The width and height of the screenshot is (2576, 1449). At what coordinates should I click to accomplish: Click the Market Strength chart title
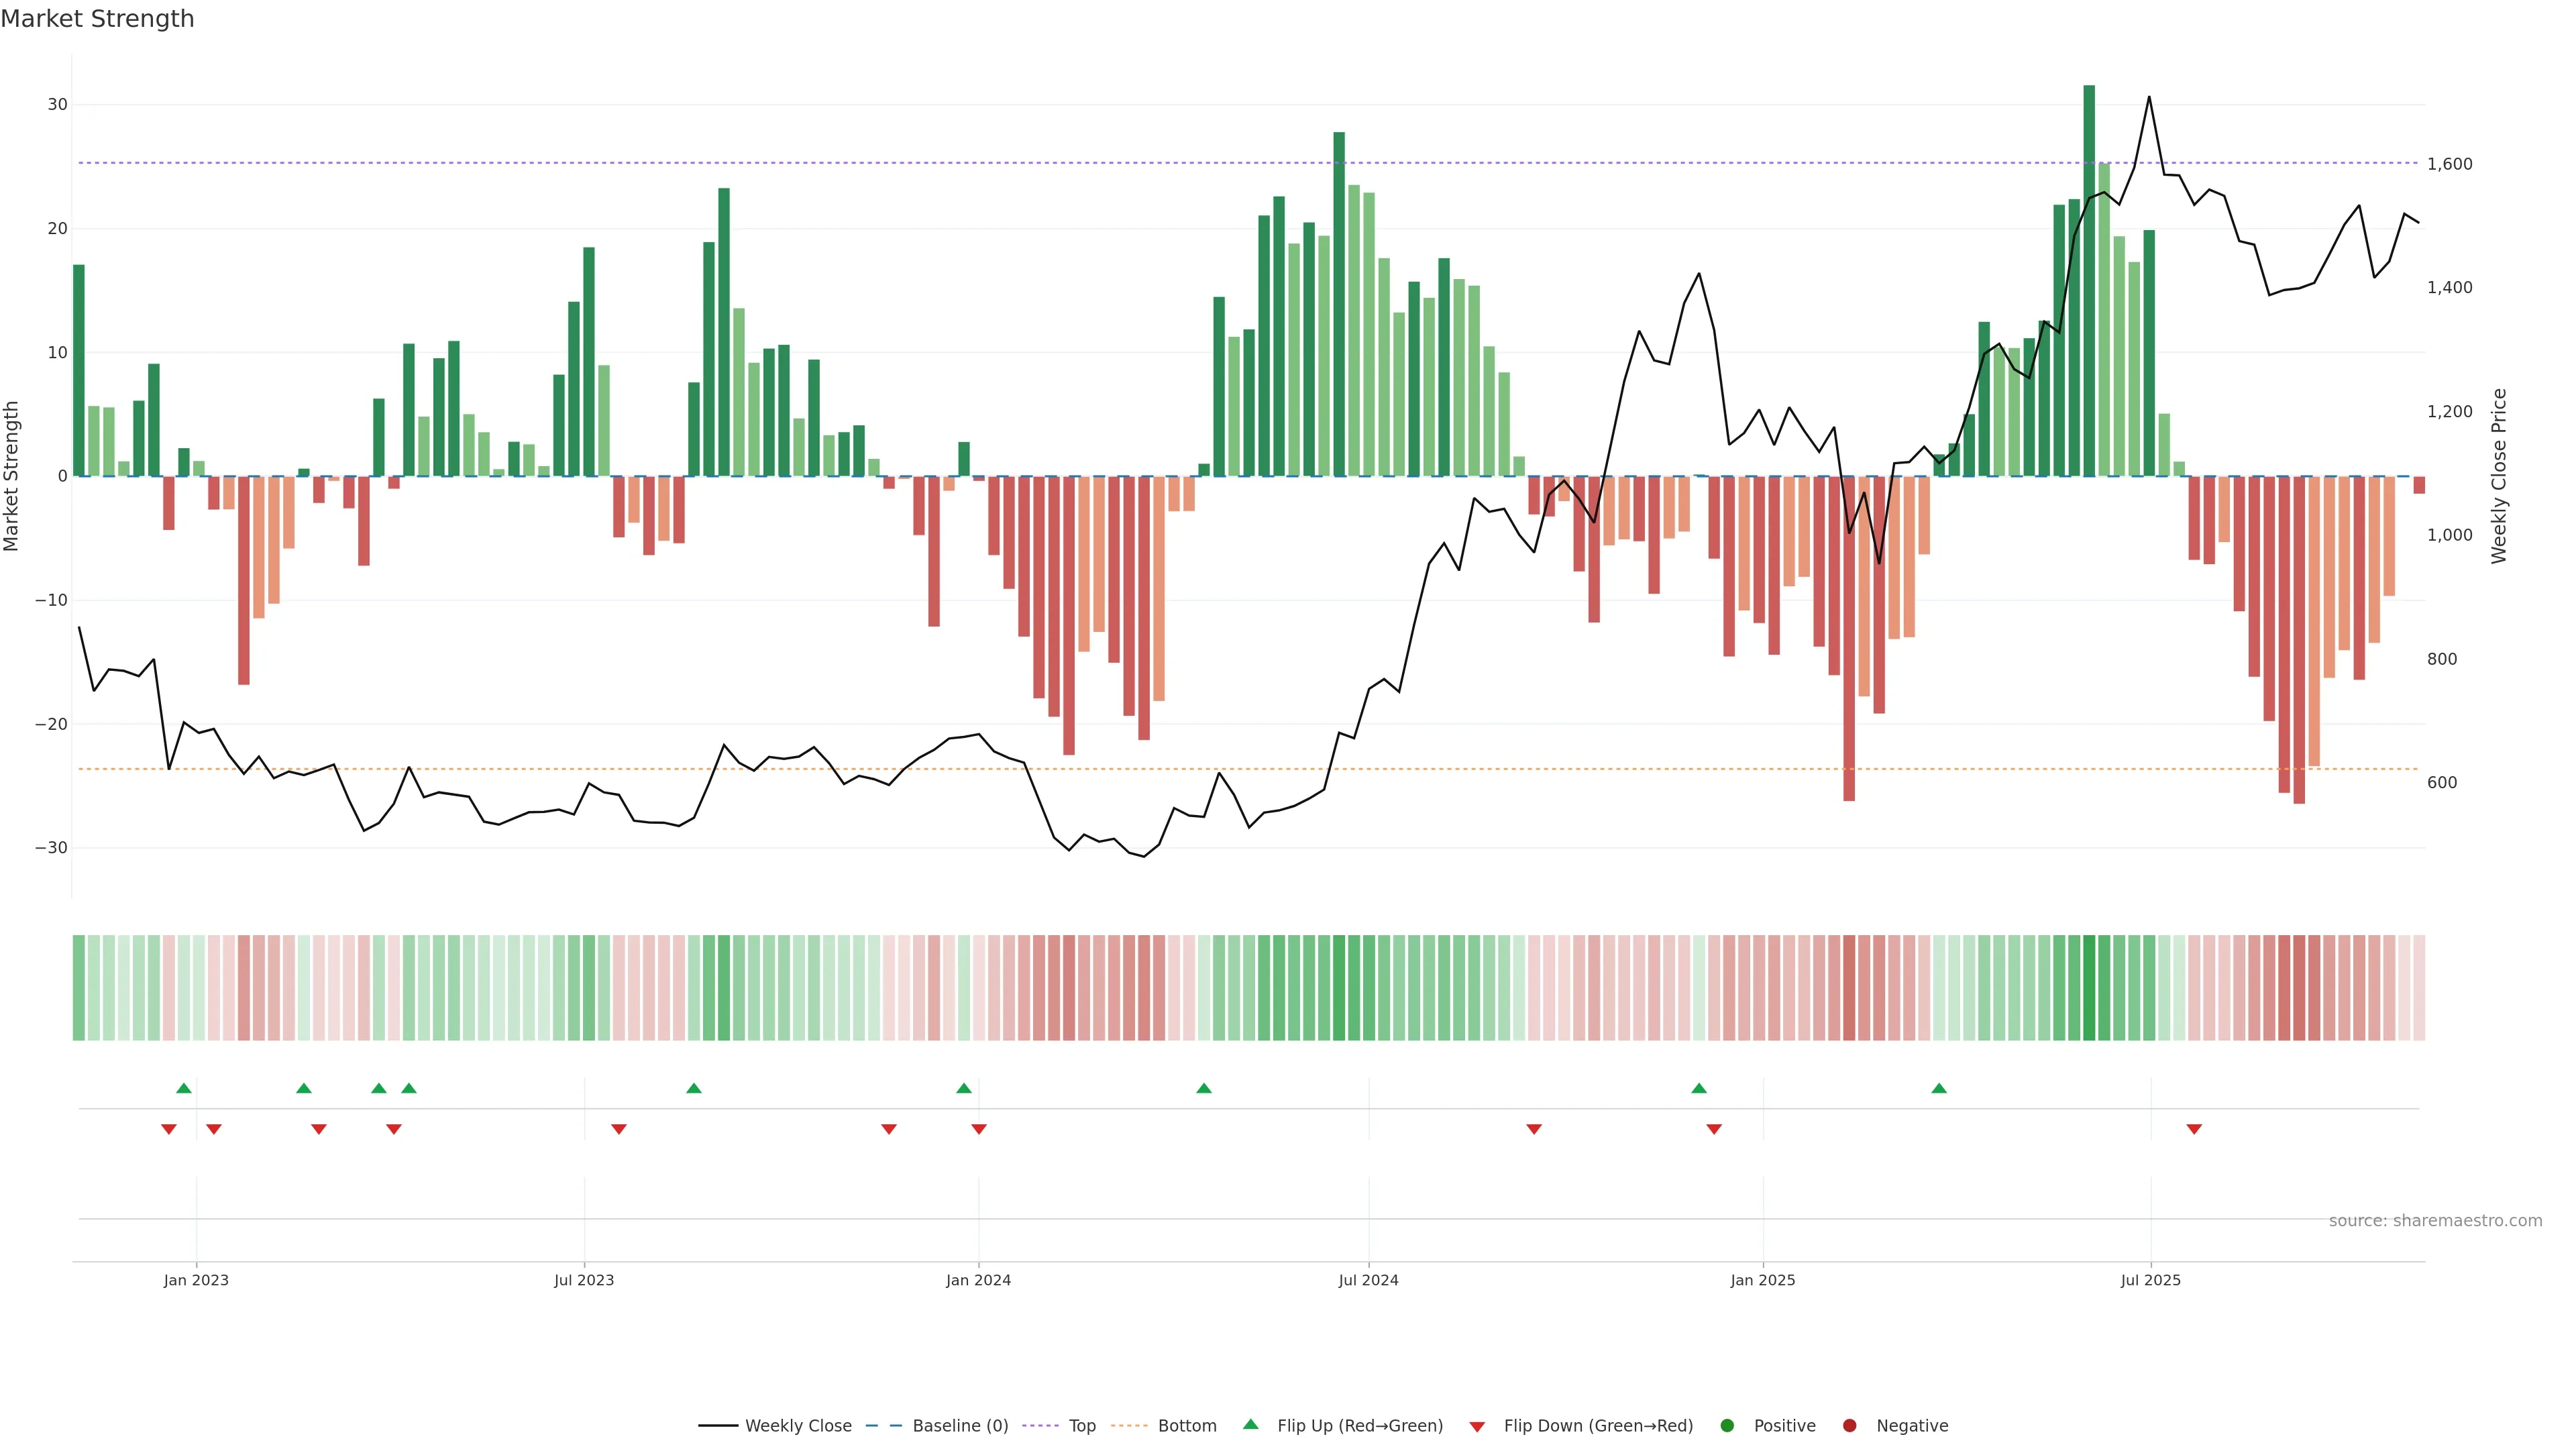point(97,19)
